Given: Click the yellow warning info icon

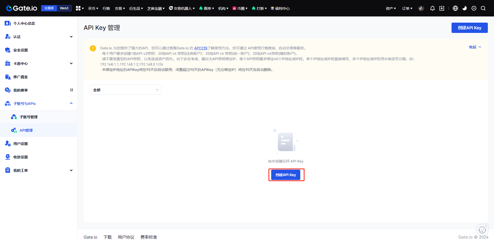Looking at the screenshot, I should (93, 48).
